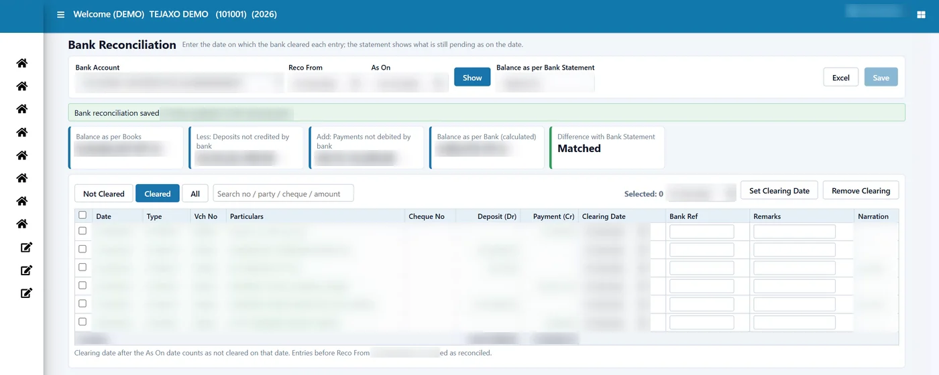Open the second home icon in sidebar
939x375 pixels.
22,86
